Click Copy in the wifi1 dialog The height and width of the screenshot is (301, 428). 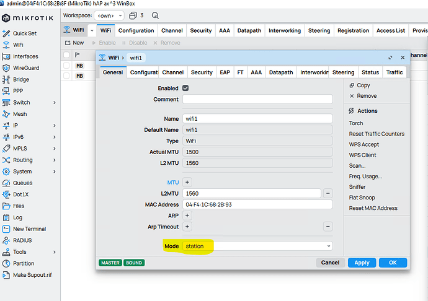[x=360, y=85]
